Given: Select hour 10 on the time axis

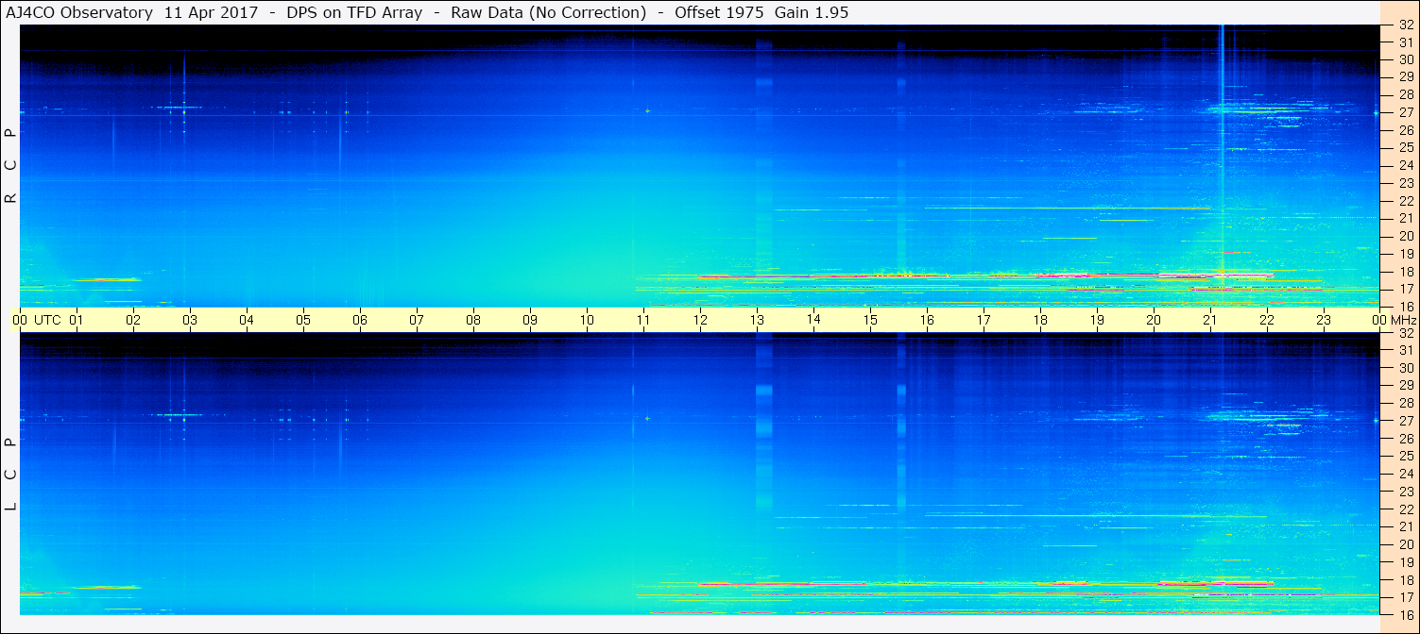Looking at the screenshot, I should click(x=587, y=320).
